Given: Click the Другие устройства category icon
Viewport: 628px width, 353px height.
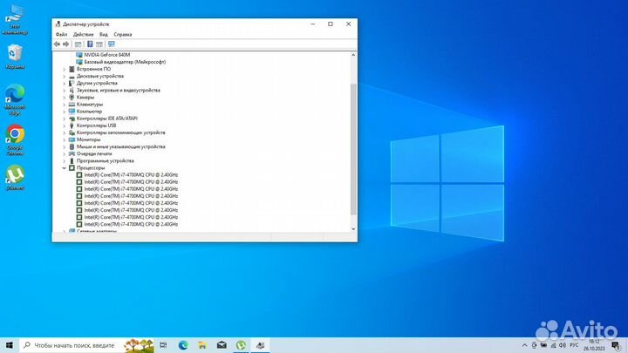Looking at the screenshot, I should coord(72,84).
